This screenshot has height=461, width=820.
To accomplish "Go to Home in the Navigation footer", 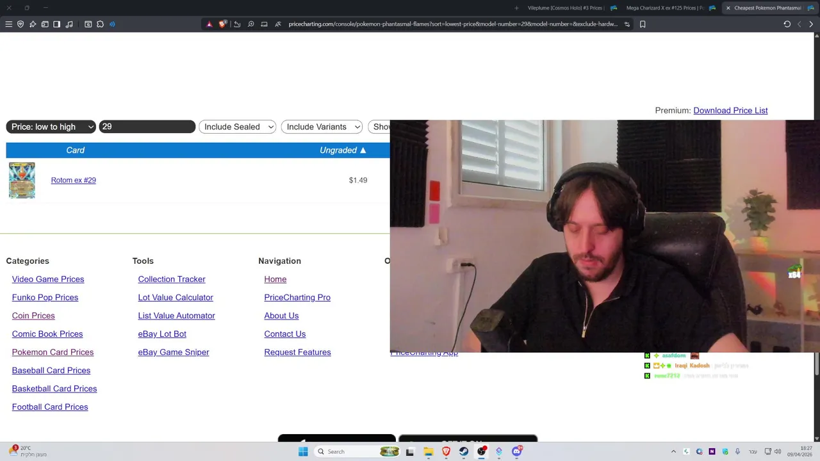I will [x=275, y=279].
